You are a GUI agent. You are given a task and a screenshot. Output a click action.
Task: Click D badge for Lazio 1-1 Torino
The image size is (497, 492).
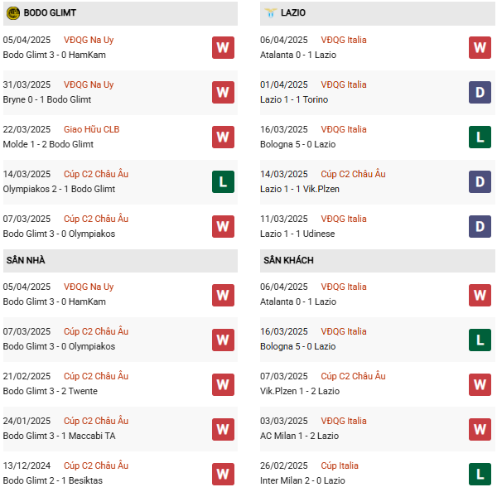pyautogui.click(x=480, y=92)
